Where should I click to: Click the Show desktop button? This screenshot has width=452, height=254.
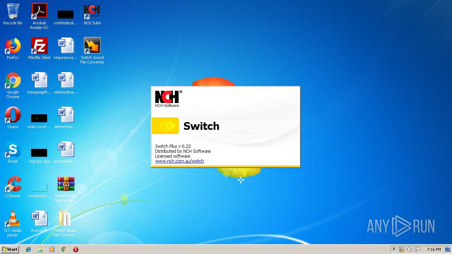(448, 249)
